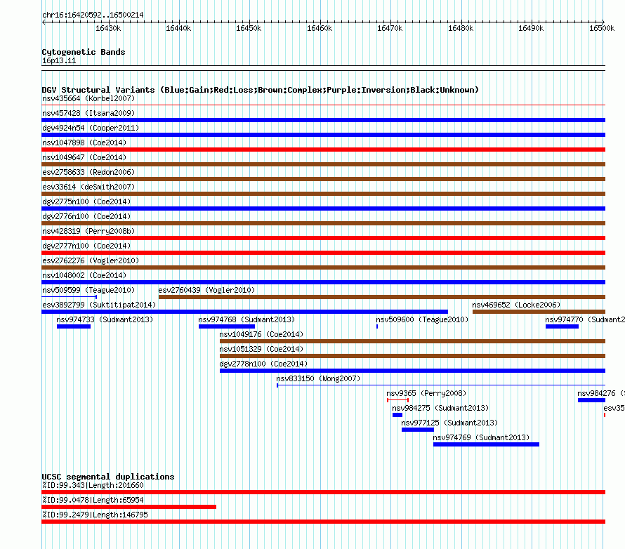Select the nsv457428 (Itsara2009) blue gain bar

pos(323,120)
